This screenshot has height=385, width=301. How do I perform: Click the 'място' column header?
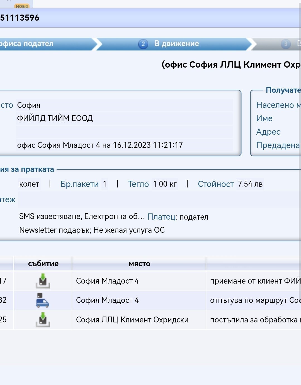pyautogui.click(x=139, y=264)
